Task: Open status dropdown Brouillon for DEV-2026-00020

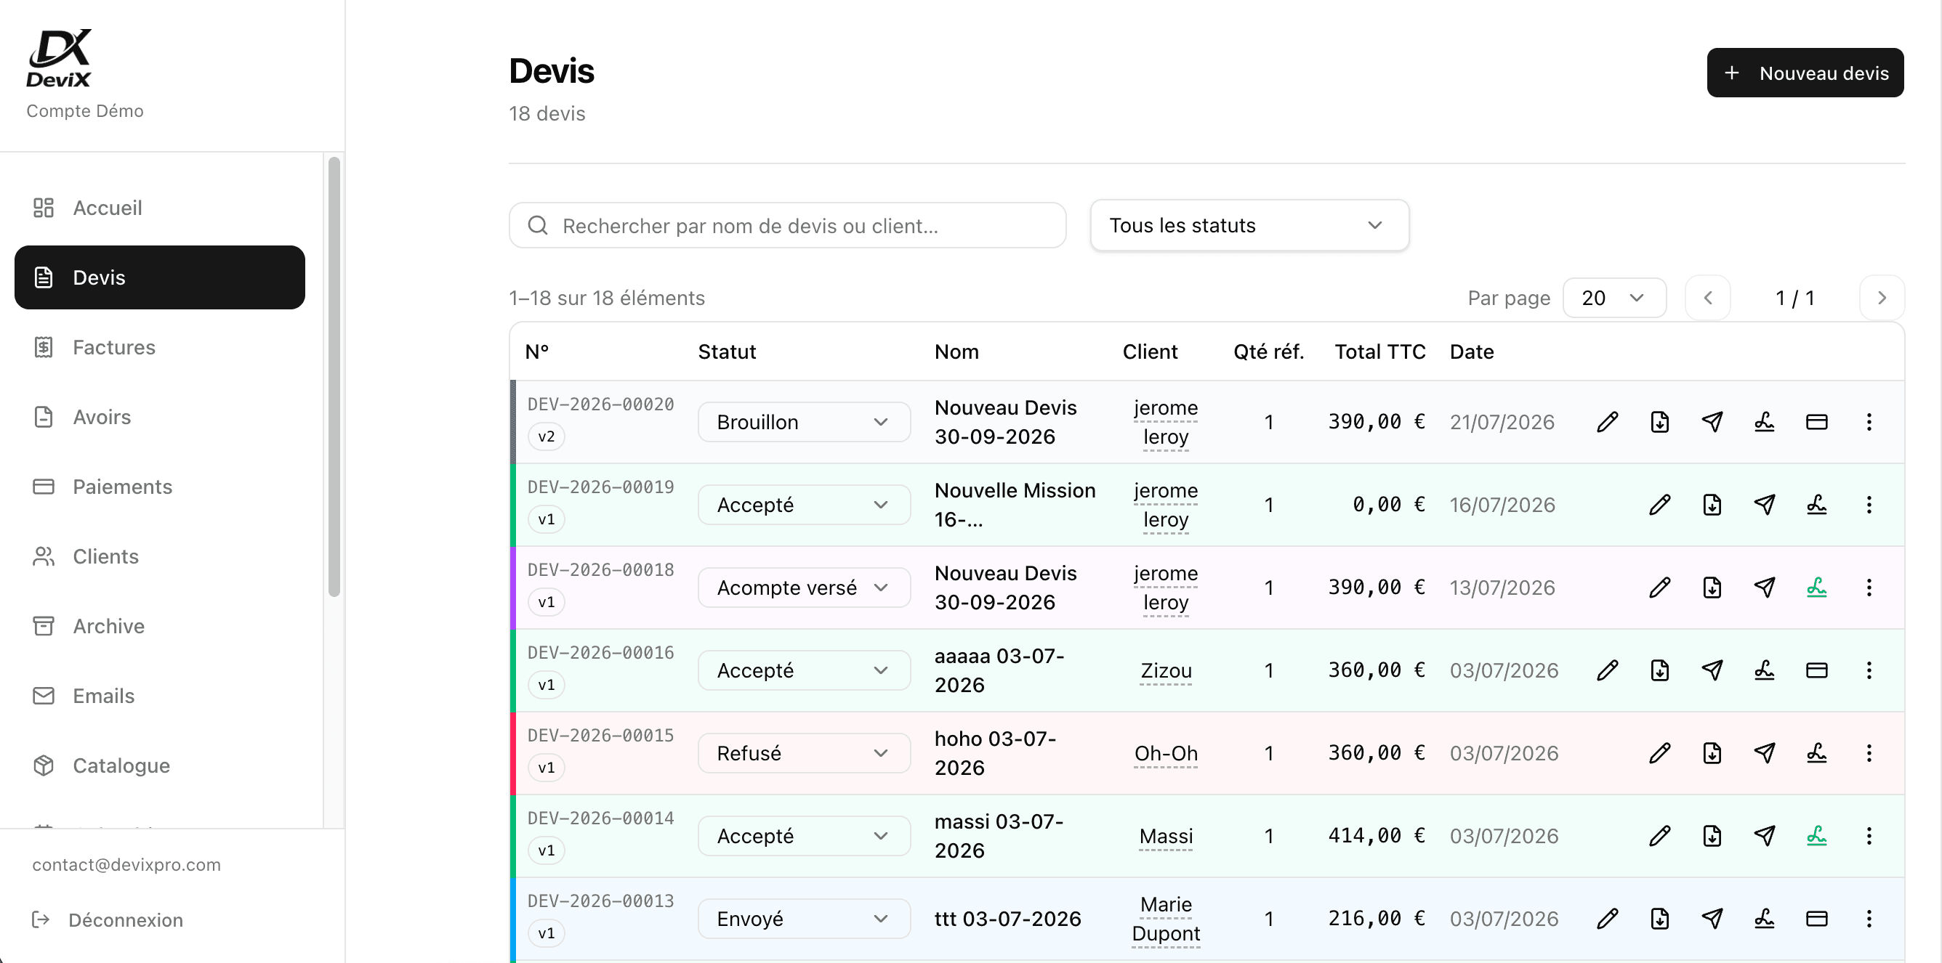Action: (804, 422)
